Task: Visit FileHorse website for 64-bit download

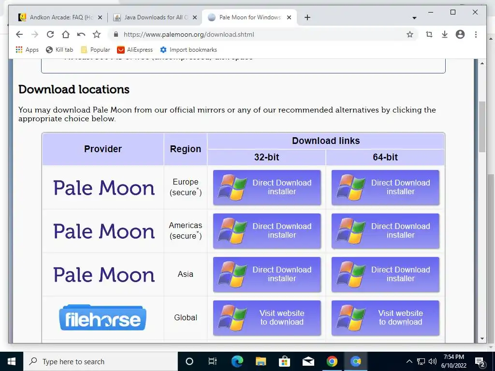Action: [x=385, y=318]
